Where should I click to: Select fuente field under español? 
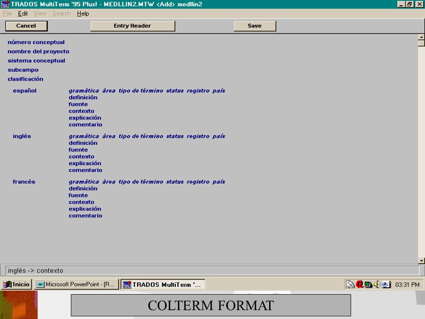click(x=78, y=104)
